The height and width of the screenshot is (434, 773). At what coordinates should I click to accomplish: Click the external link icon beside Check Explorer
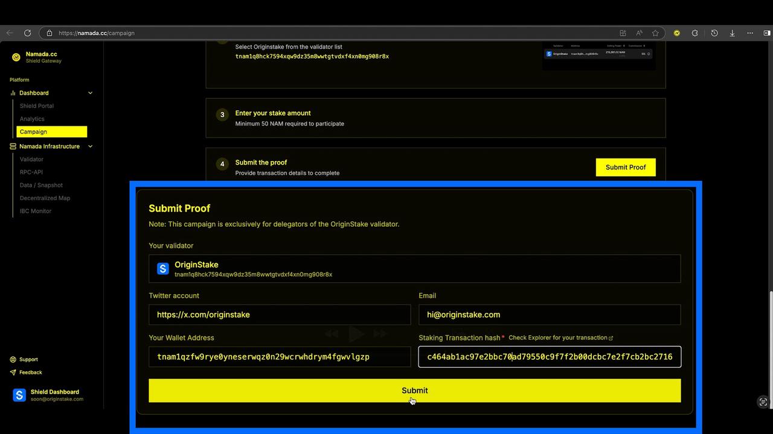click(x=611, y=338)
